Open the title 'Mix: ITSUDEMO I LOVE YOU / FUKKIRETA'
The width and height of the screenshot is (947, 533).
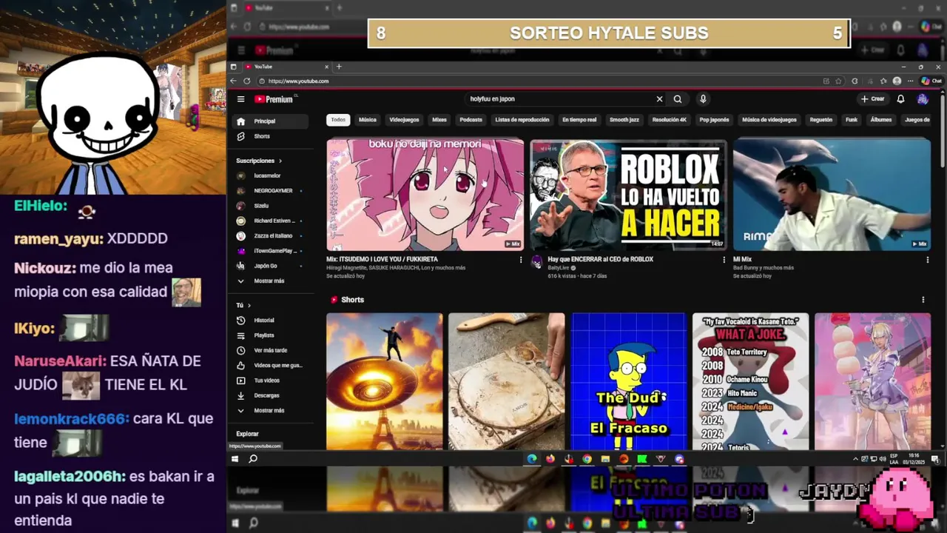[382, 260]
